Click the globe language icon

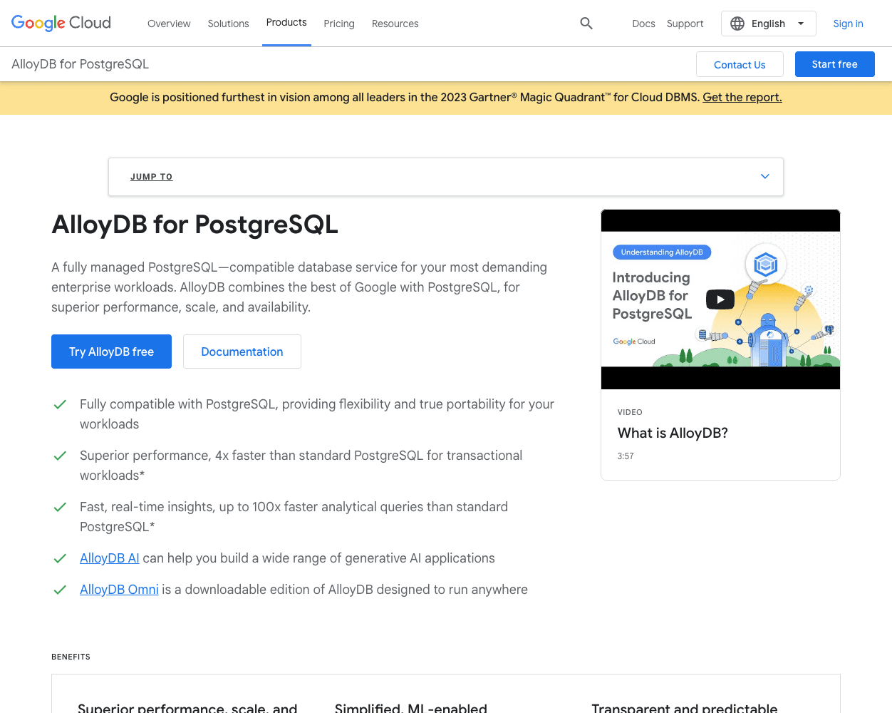(x=737, y=24)
